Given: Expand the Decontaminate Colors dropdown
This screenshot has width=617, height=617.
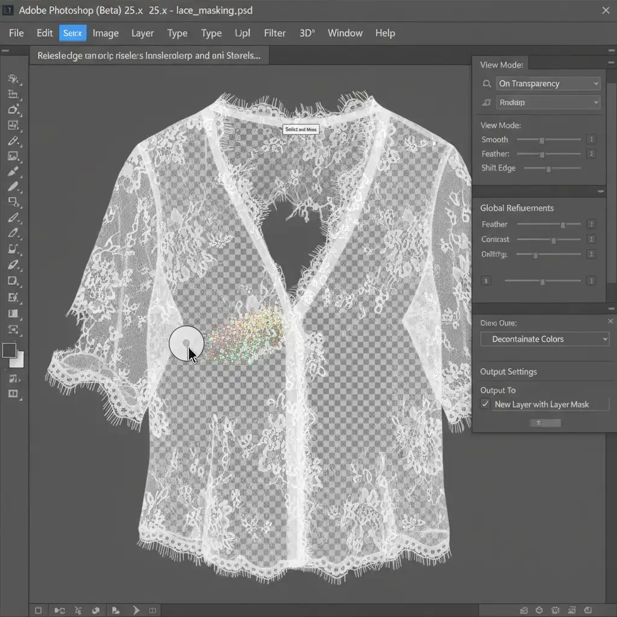Looking at the screenshot, I should point(545,339).
